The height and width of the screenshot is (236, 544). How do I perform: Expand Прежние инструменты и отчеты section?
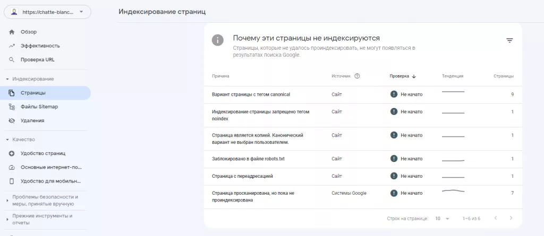click(7, 220)
